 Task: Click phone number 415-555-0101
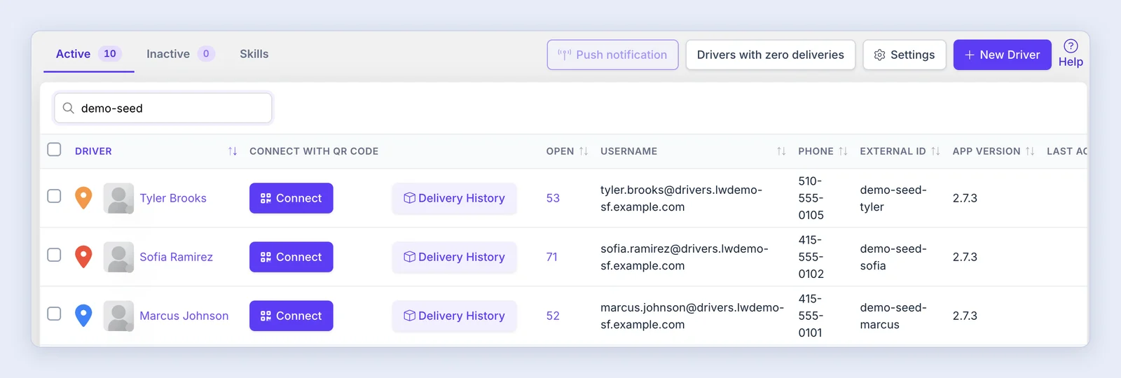tap(811, 316)
